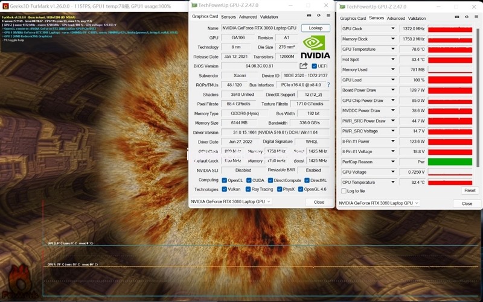This screenshot has height=302, width=483.
Task: Open GPU selector dropdown in Graphics Card window
Action: click(x=268, y=201)
